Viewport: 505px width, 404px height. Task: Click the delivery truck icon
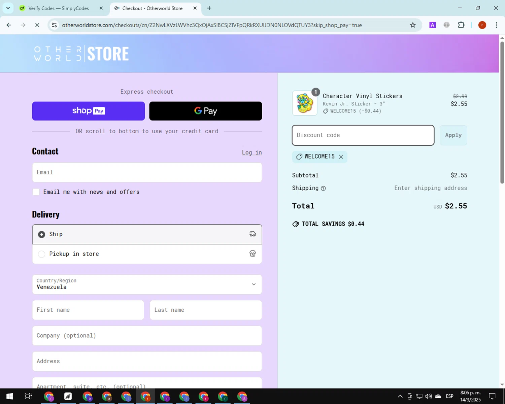coord(252,234)
